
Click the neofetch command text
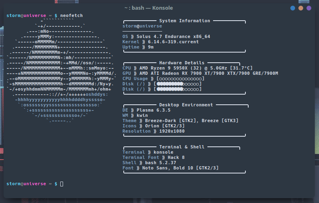pos(74,15)
